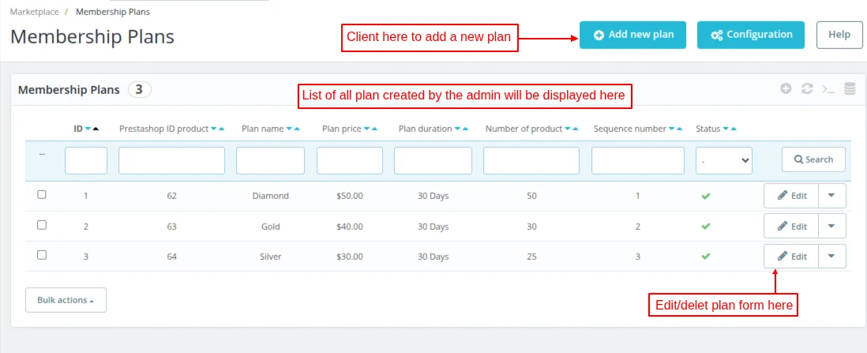
Task: Open the Bulk actions menu
Action: (x=66, y=300)
